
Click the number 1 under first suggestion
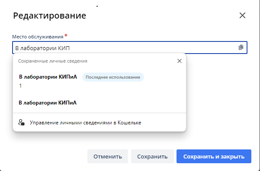20,86
